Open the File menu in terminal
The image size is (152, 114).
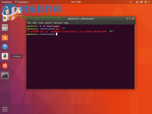pyautogui.click(x=29, y=23)
